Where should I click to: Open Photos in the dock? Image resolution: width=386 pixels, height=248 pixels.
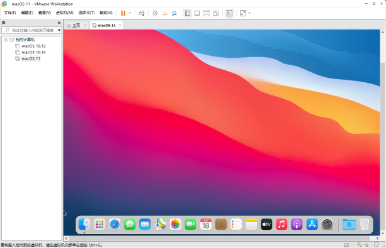click(x=175, y=224)
